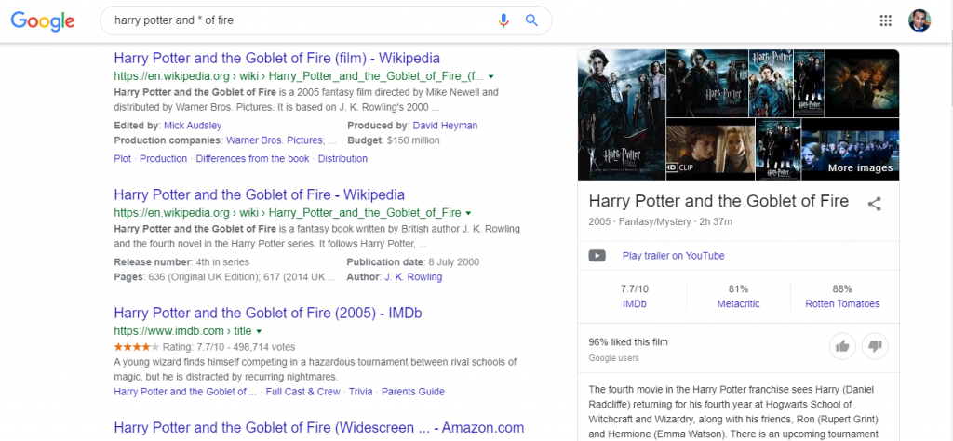Click the Warner Bros. Pictures link

click(x=275, y=140)
